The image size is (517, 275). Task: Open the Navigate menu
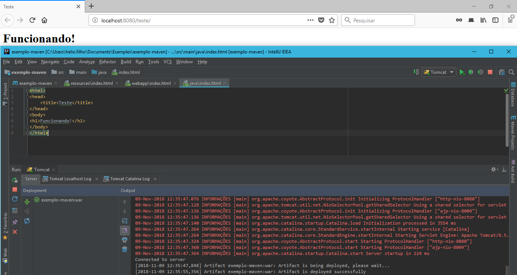(x=50, y=62)
